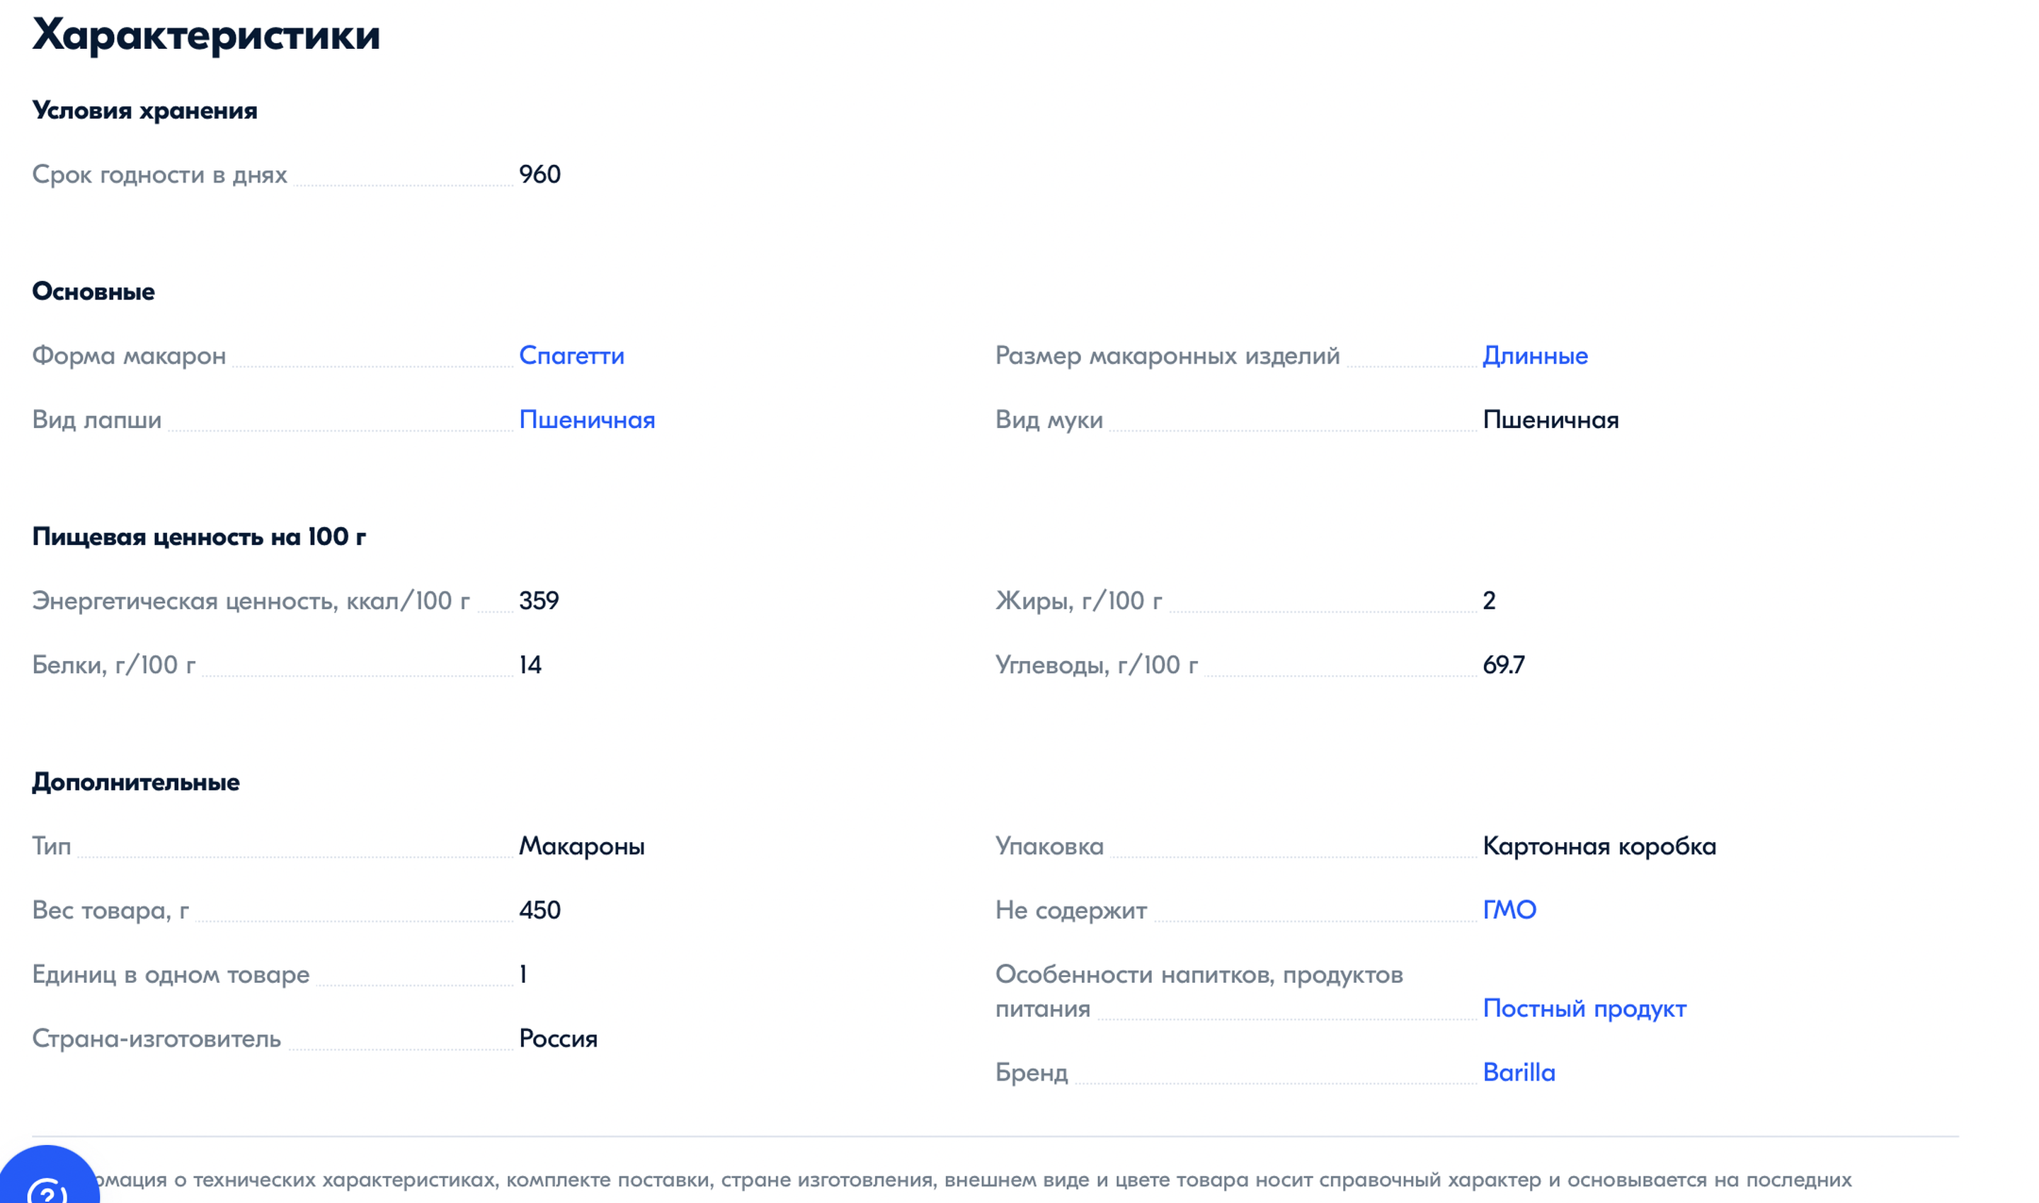Viewport: 2039px width, 1203px height.
Task: Open the Barilla brand link
Action: pos(1519,1071)
